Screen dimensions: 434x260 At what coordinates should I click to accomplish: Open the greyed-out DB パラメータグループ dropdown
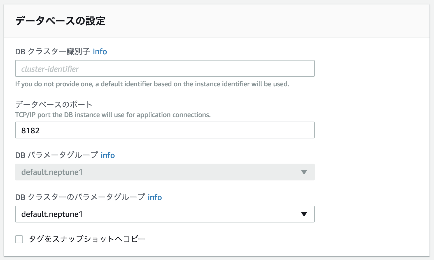click(165, 172)
